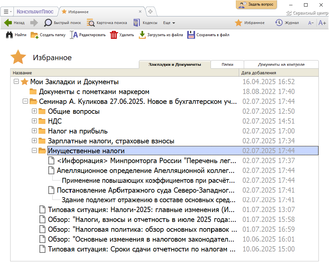Select Постановление Арбитражного суда Северо-Западного document
Image resolution: width=329 pixels, height=263 pixels.
tap(146, 190)
